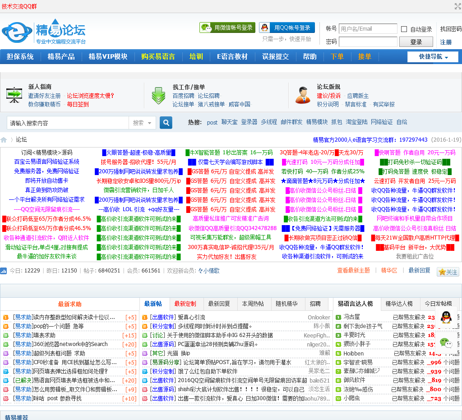Open 误报提交 in the navigation bar
The image size is (462, 420).
276,56
